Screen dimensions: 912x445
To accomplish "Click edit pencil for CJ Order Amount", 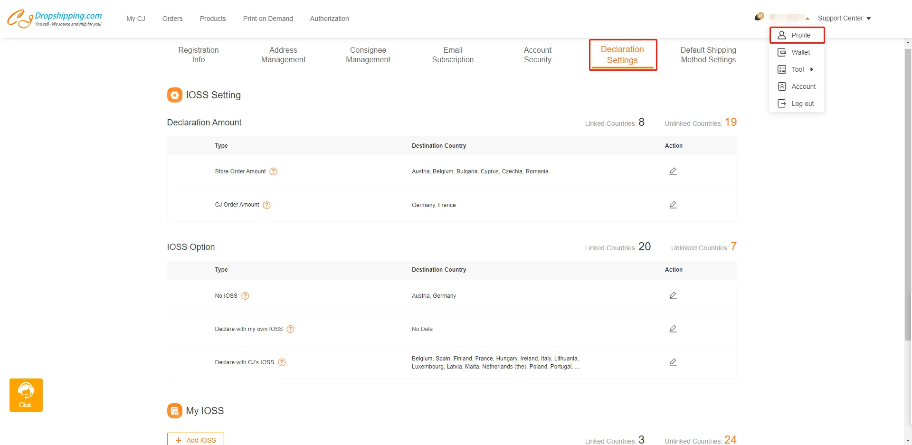I will (673, 205).
